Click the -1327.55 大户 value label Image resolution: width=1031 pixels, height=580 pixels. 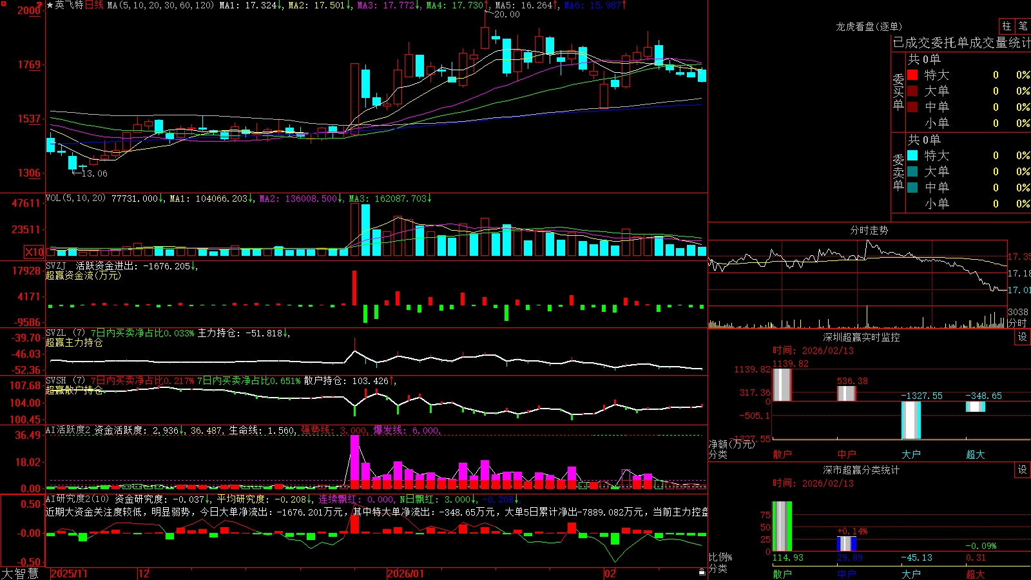tap(921, 396)
